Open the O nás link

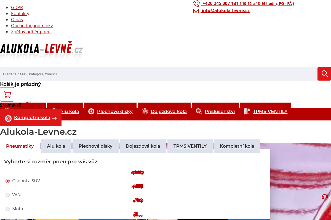point(17,20)
